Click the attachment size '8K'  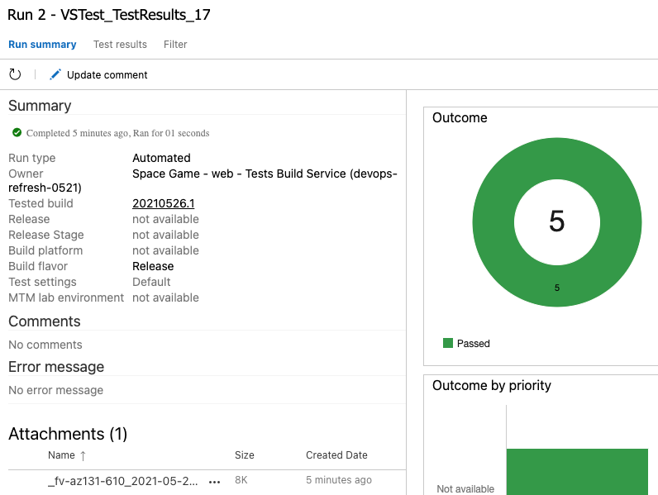(241, 480)
